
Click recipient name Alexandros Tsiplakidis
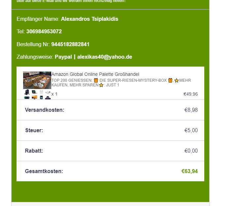(x=90, y=19)
